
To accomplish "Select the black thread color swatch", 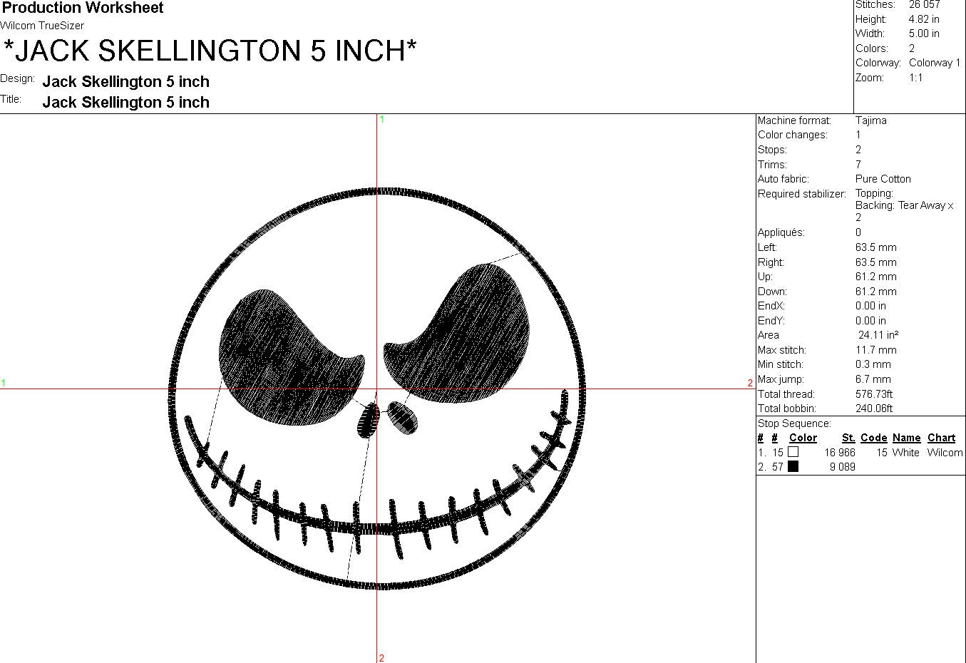I will tap(793, 466).
